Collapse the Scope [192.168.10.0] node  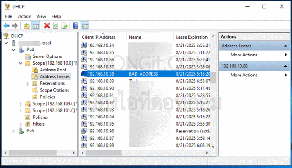click(x=21, y=63)
